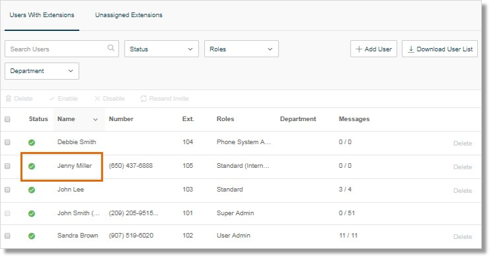Click the download arrow icon on Download User List

point(411,49)
